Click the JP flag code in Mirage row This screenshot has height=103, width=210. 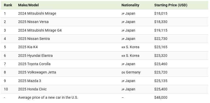tap(123, 14)
